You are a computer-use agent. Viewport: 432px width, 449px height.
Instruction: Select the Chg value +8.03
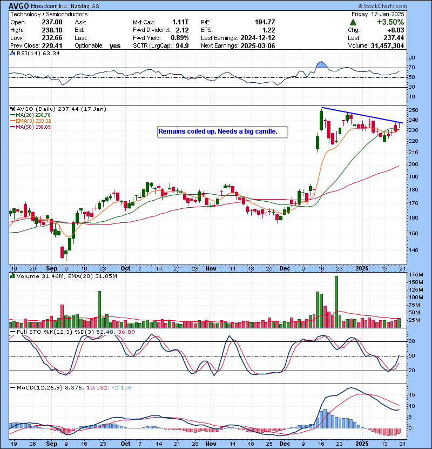click(396, 30)
